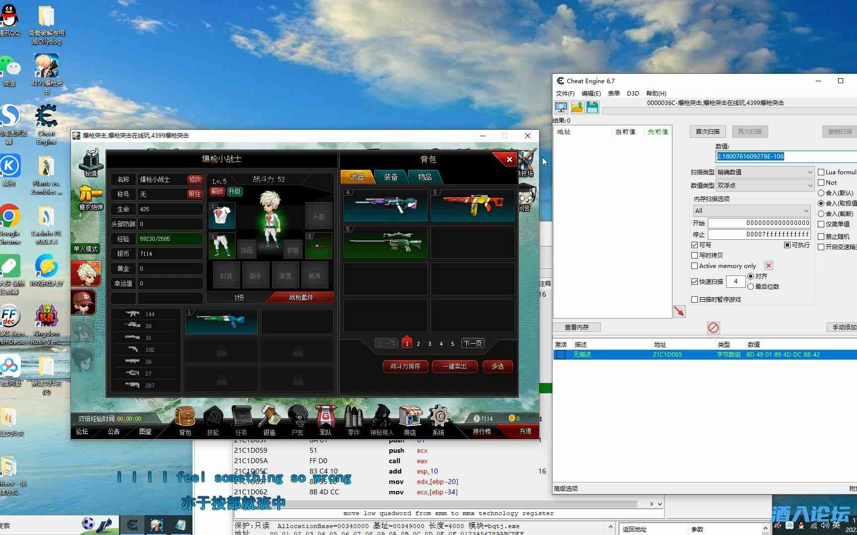Open the 系统 gear settings icon
The height and width of the screenshot is (535, 857).
(438, 419)
